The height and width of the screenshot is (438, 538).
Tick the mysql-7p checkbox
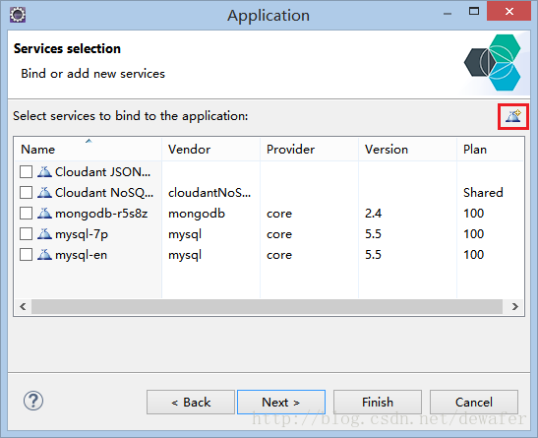coord(27,234)
